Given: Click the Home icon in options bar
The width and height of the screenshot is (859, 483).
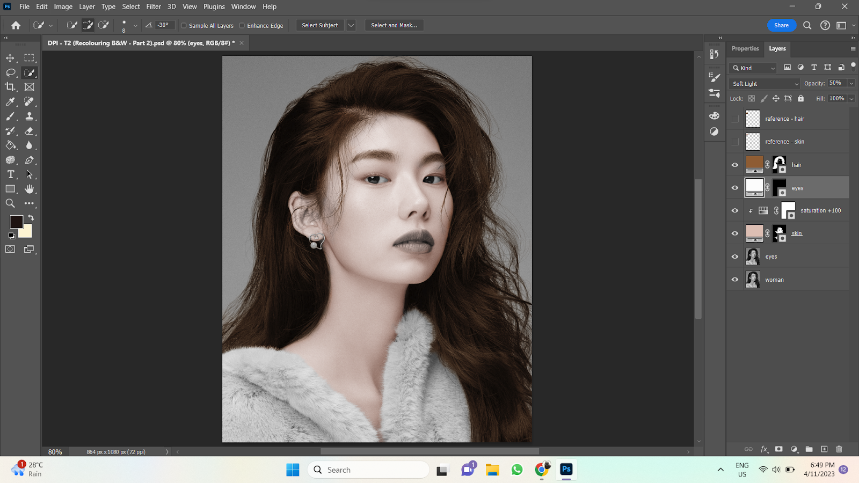Looking at the screenshot, I should [x=16, y=25].
